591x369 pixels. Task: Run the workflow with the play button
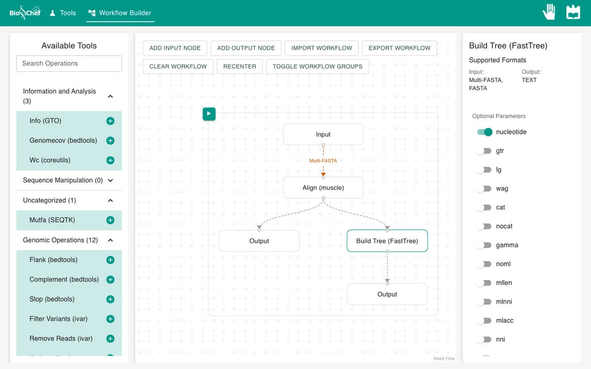coord(209,114)
